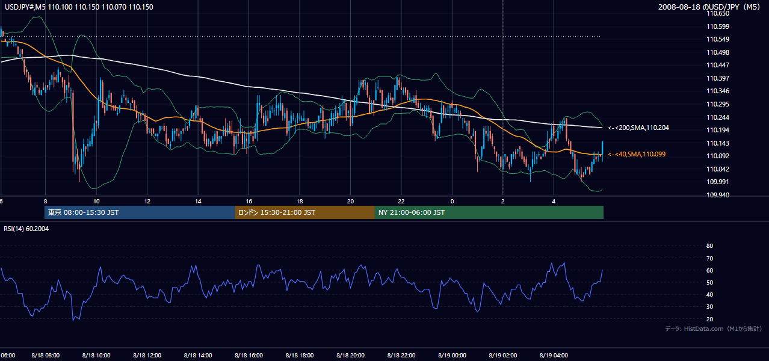Click price axis value 110.346
769x361 pixels.
pyautogui.click(x=719, y=91)
